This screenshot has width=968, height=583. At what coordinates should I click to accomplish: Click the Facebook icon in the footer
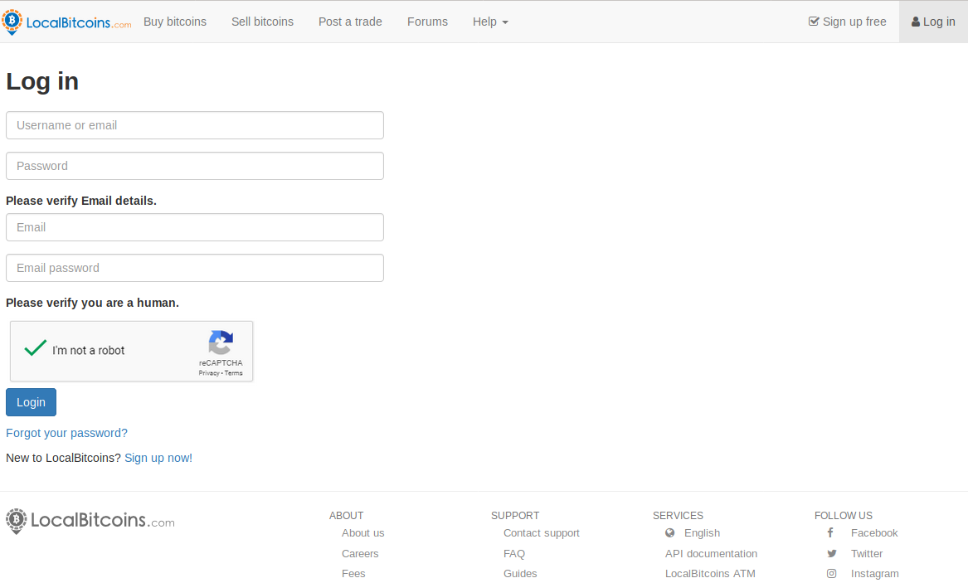(x=830, y=533)
